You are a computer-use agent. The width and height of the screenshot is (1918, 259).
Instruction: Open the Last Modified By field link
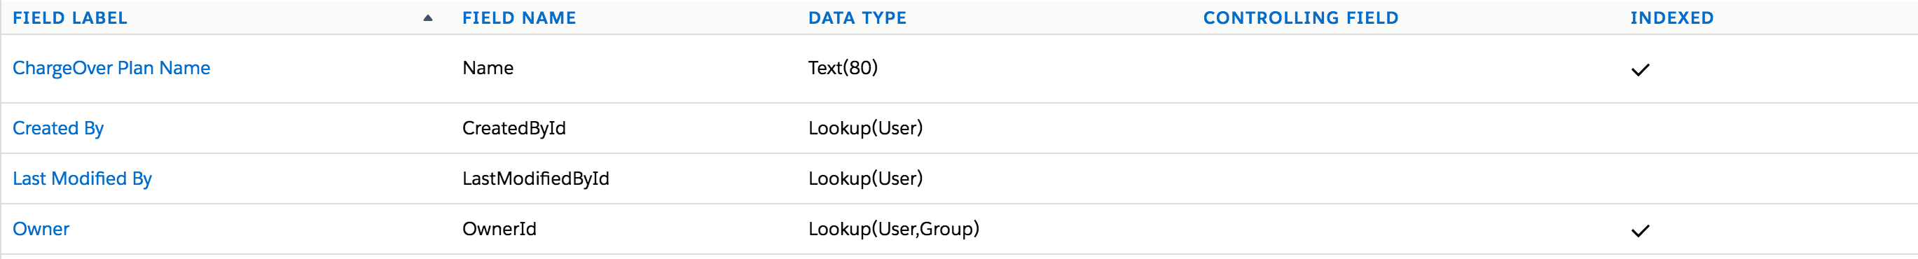[x=82, y=178]
